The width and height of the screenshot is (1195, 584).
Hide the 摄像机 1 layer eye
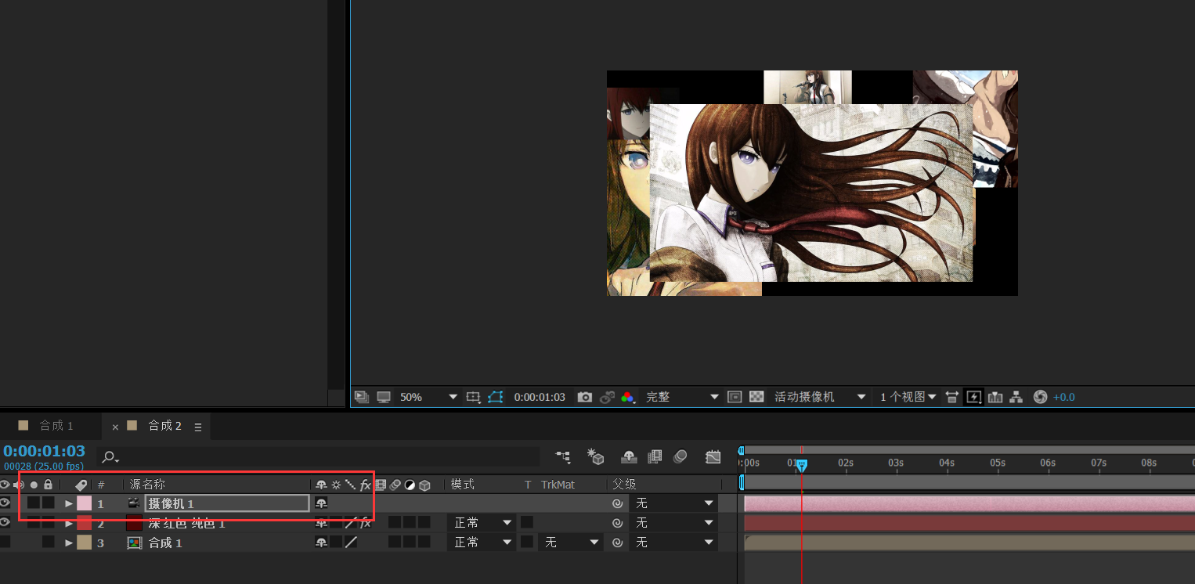[5, 503]
